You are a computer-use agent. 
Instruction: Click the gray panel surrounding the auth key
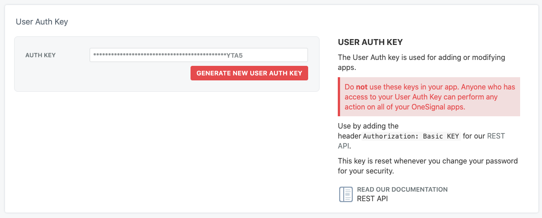point(166,64)
